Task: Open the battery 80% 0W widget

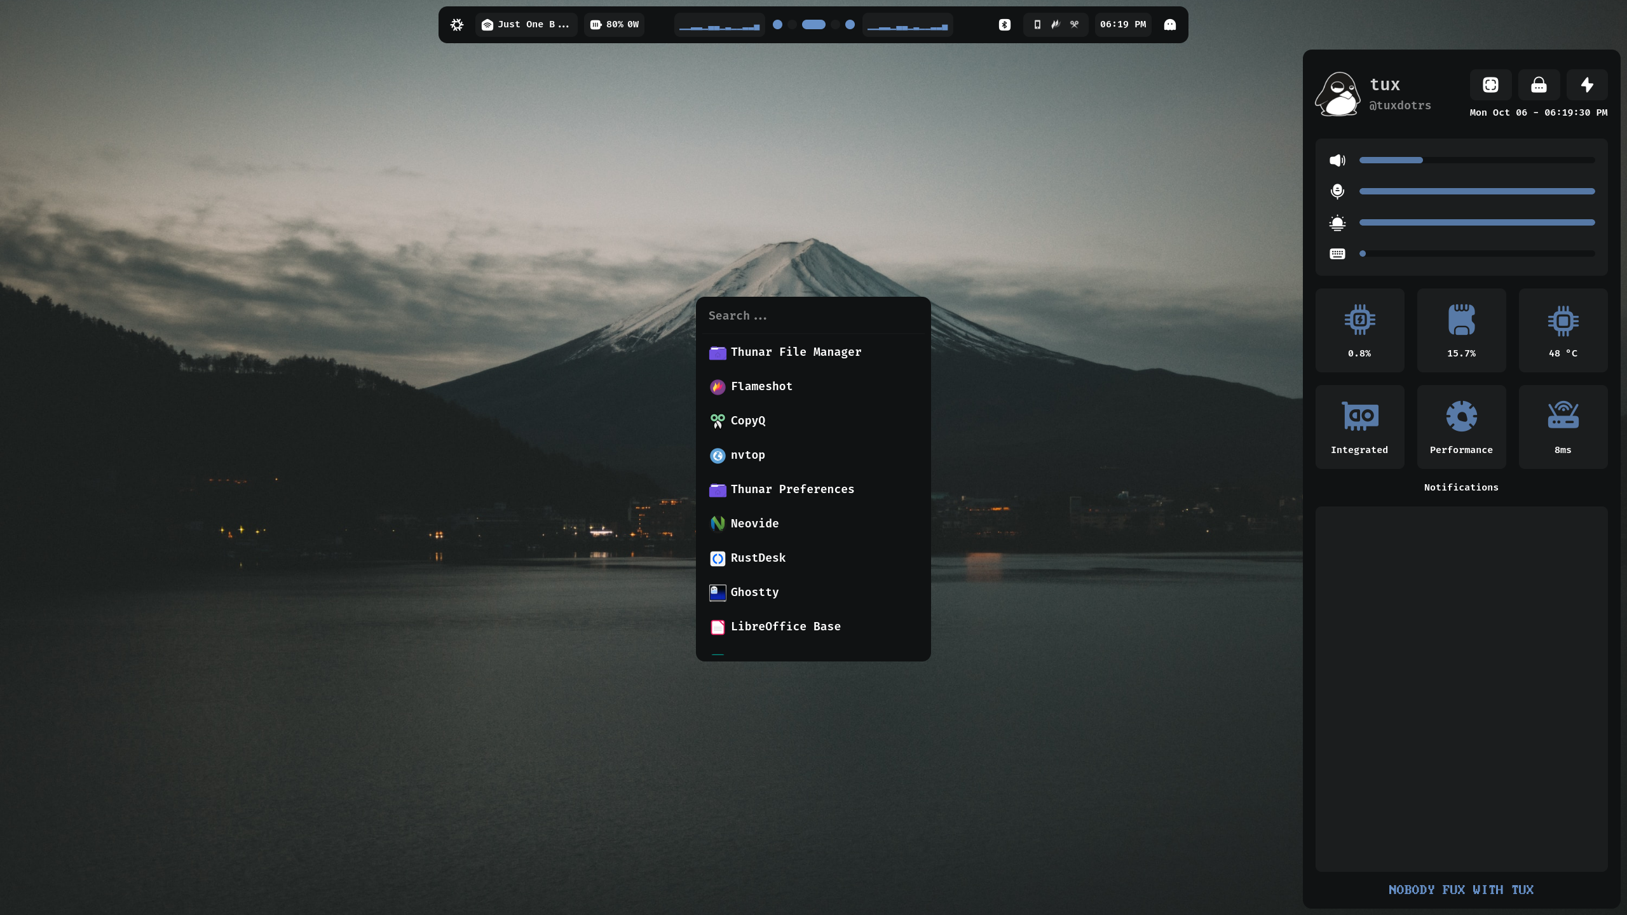Action: [614, 25]
